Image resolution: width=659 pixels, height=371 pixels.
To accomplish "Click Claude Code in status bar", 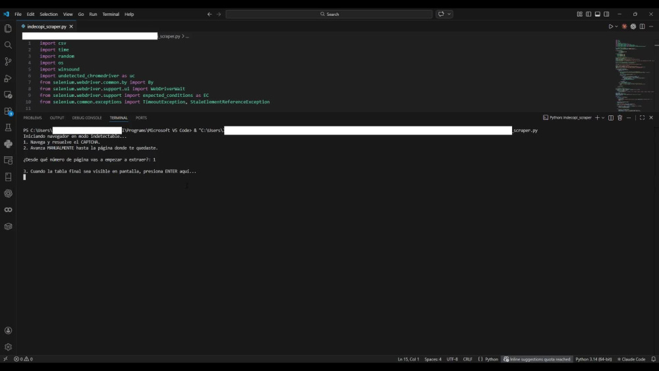I will click(x=631, y=359).
